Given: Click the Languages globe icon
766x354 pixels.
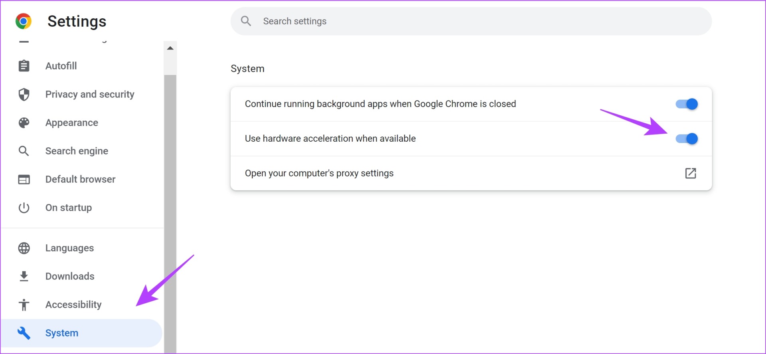Looking at the screenshot, I should [24, 248].
